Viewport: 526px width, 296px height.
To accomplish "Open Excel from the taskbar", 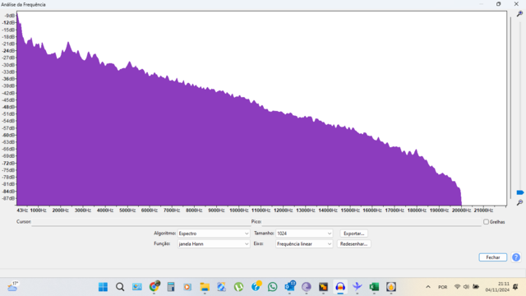I will (x=374, y=287).
